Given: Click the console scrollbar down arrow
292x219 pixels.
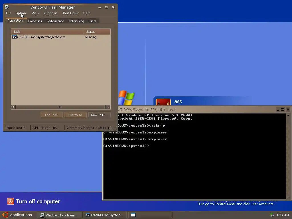Looking at the screenshot, I should 288,197.
